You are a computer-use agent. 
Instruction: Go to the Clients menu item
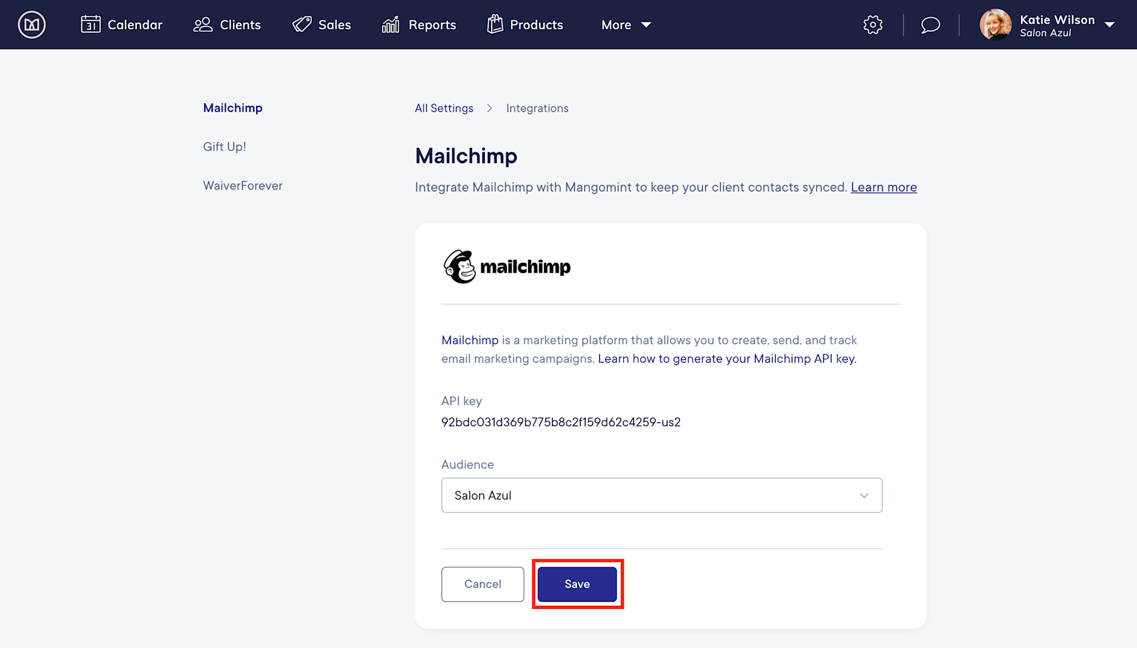(227, 24)
